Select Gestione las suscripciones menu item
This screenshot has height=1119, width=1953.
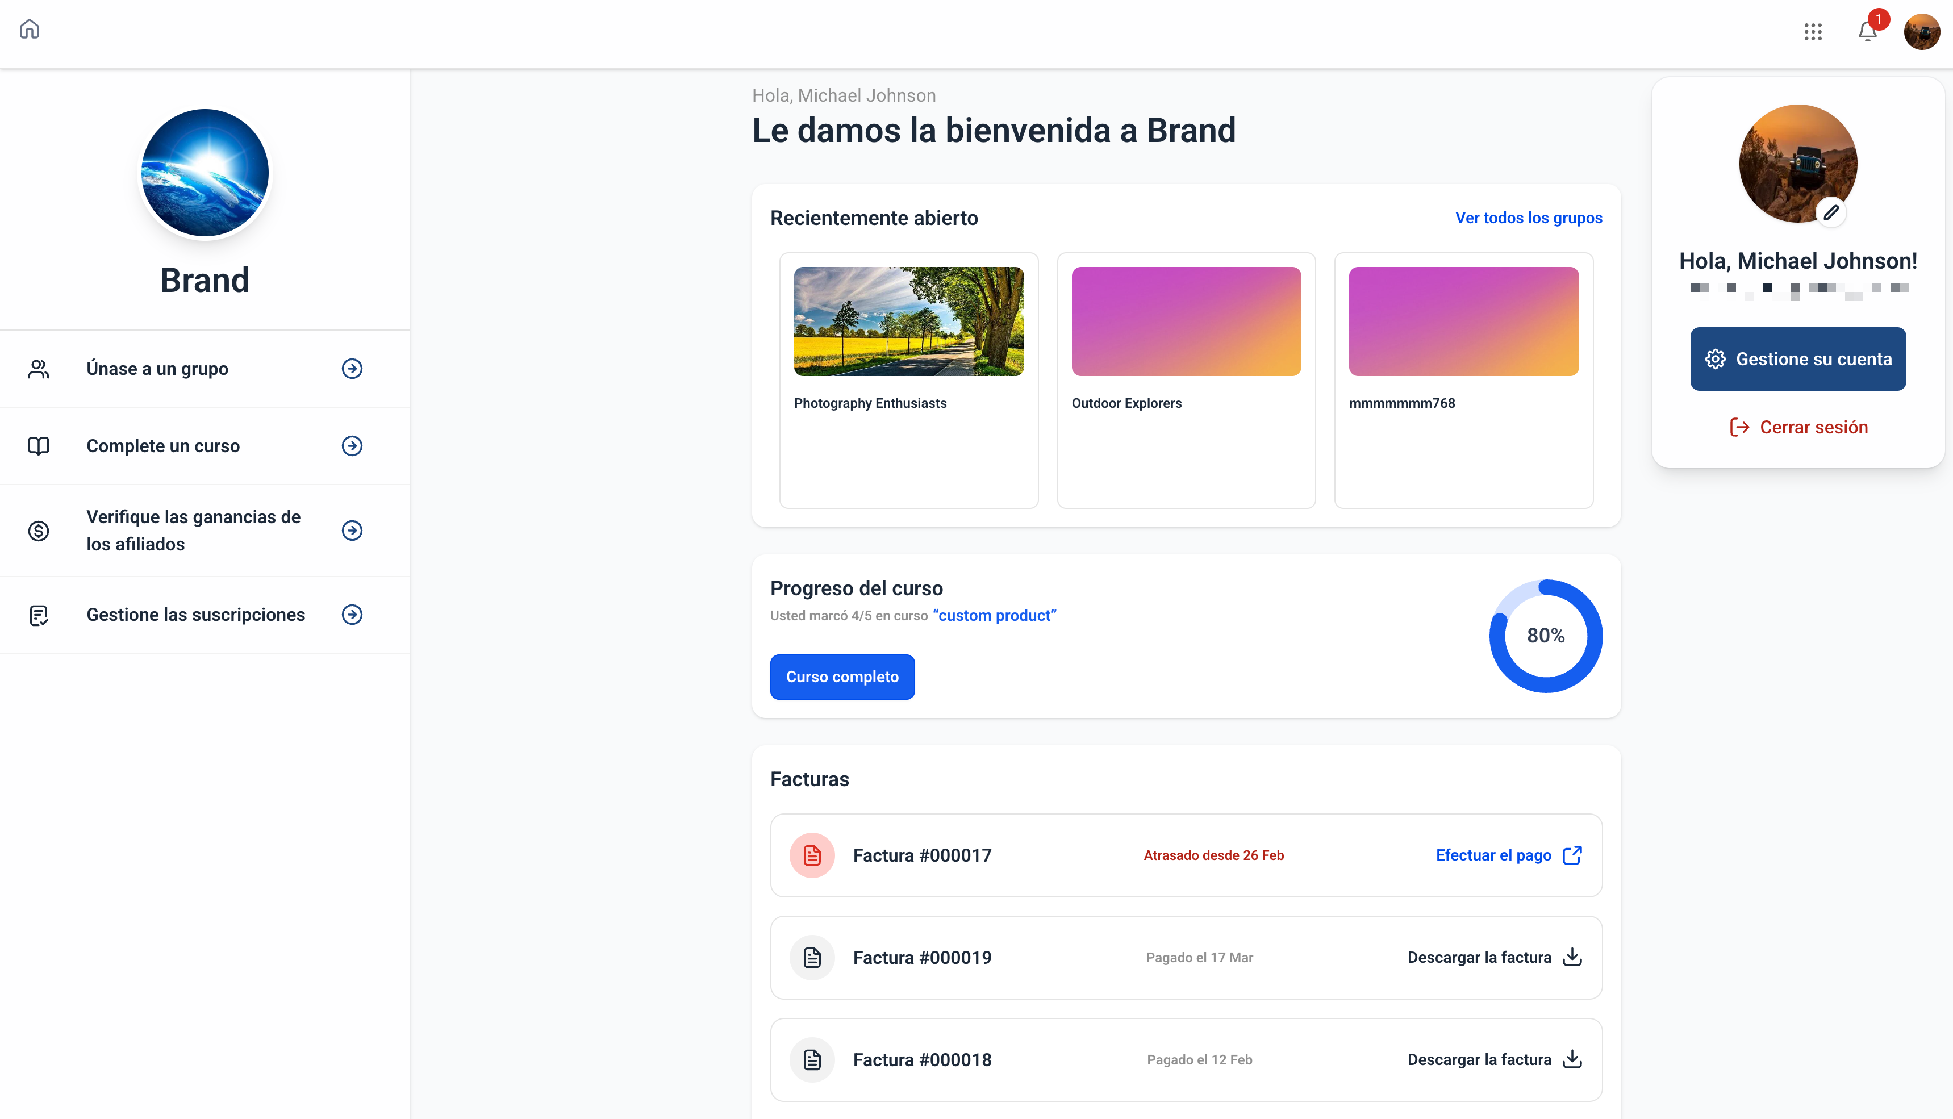coord(195,615)
